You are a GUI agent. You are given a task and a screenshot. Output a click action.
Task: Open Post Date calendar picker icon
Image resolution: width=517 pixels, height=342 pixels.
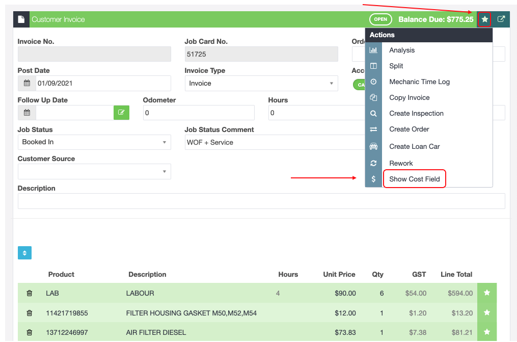[x=27, y=83]
